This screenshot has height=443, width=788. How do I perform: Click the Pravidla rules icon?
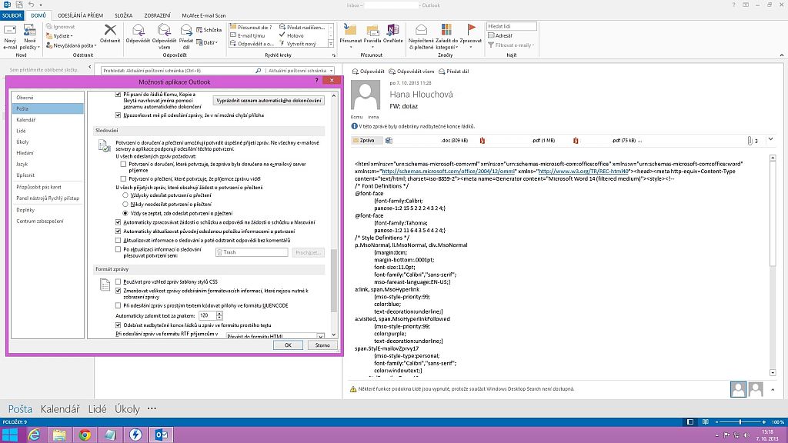[372, 32]
